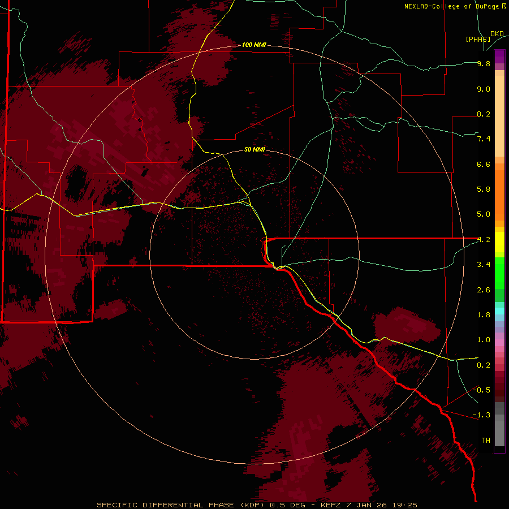
Task: Click the 0.2 scale value
Action: click(484, 365)
